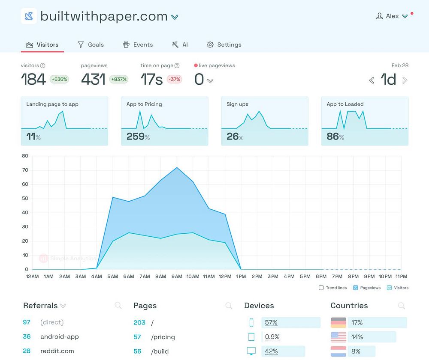Open the reddit.com referral link
The width and height of the screenshot is (429, 360).
click(x=57, y=351)
